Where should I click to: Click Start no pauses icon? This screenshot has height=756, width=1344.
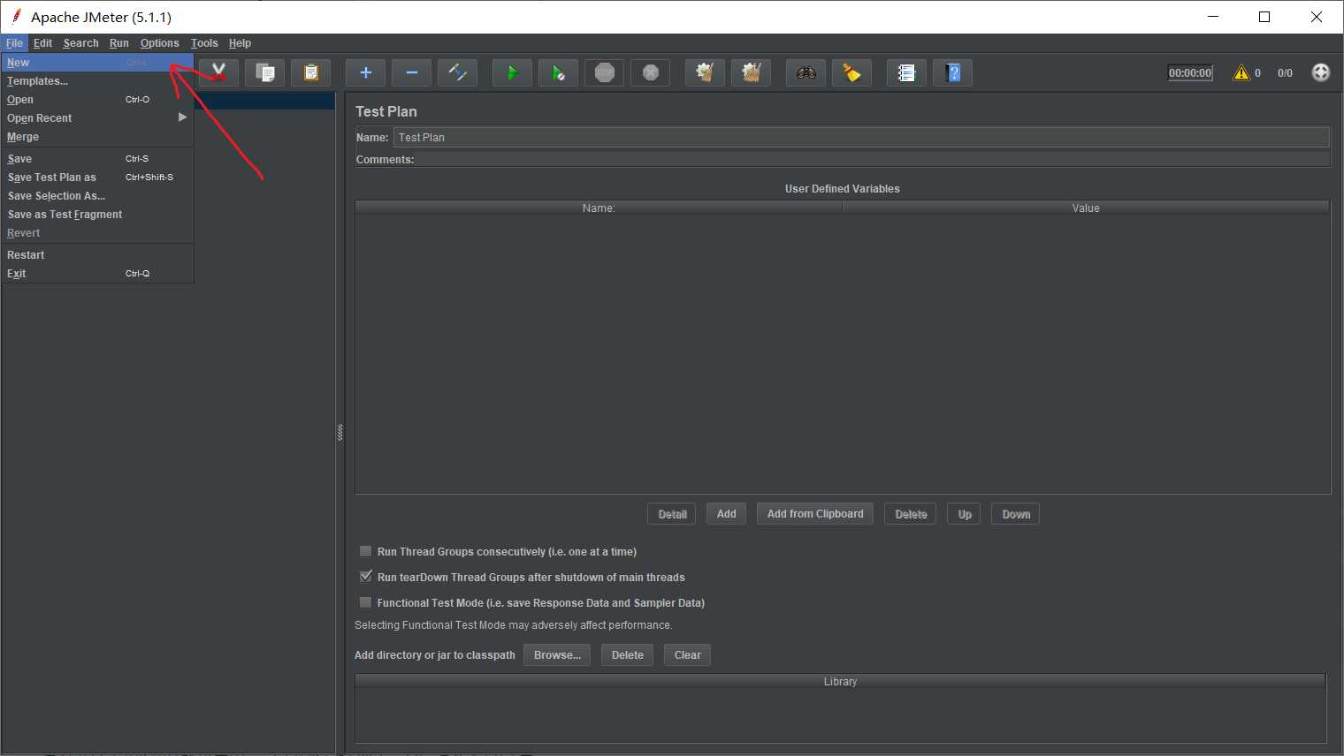pos(558,72)
